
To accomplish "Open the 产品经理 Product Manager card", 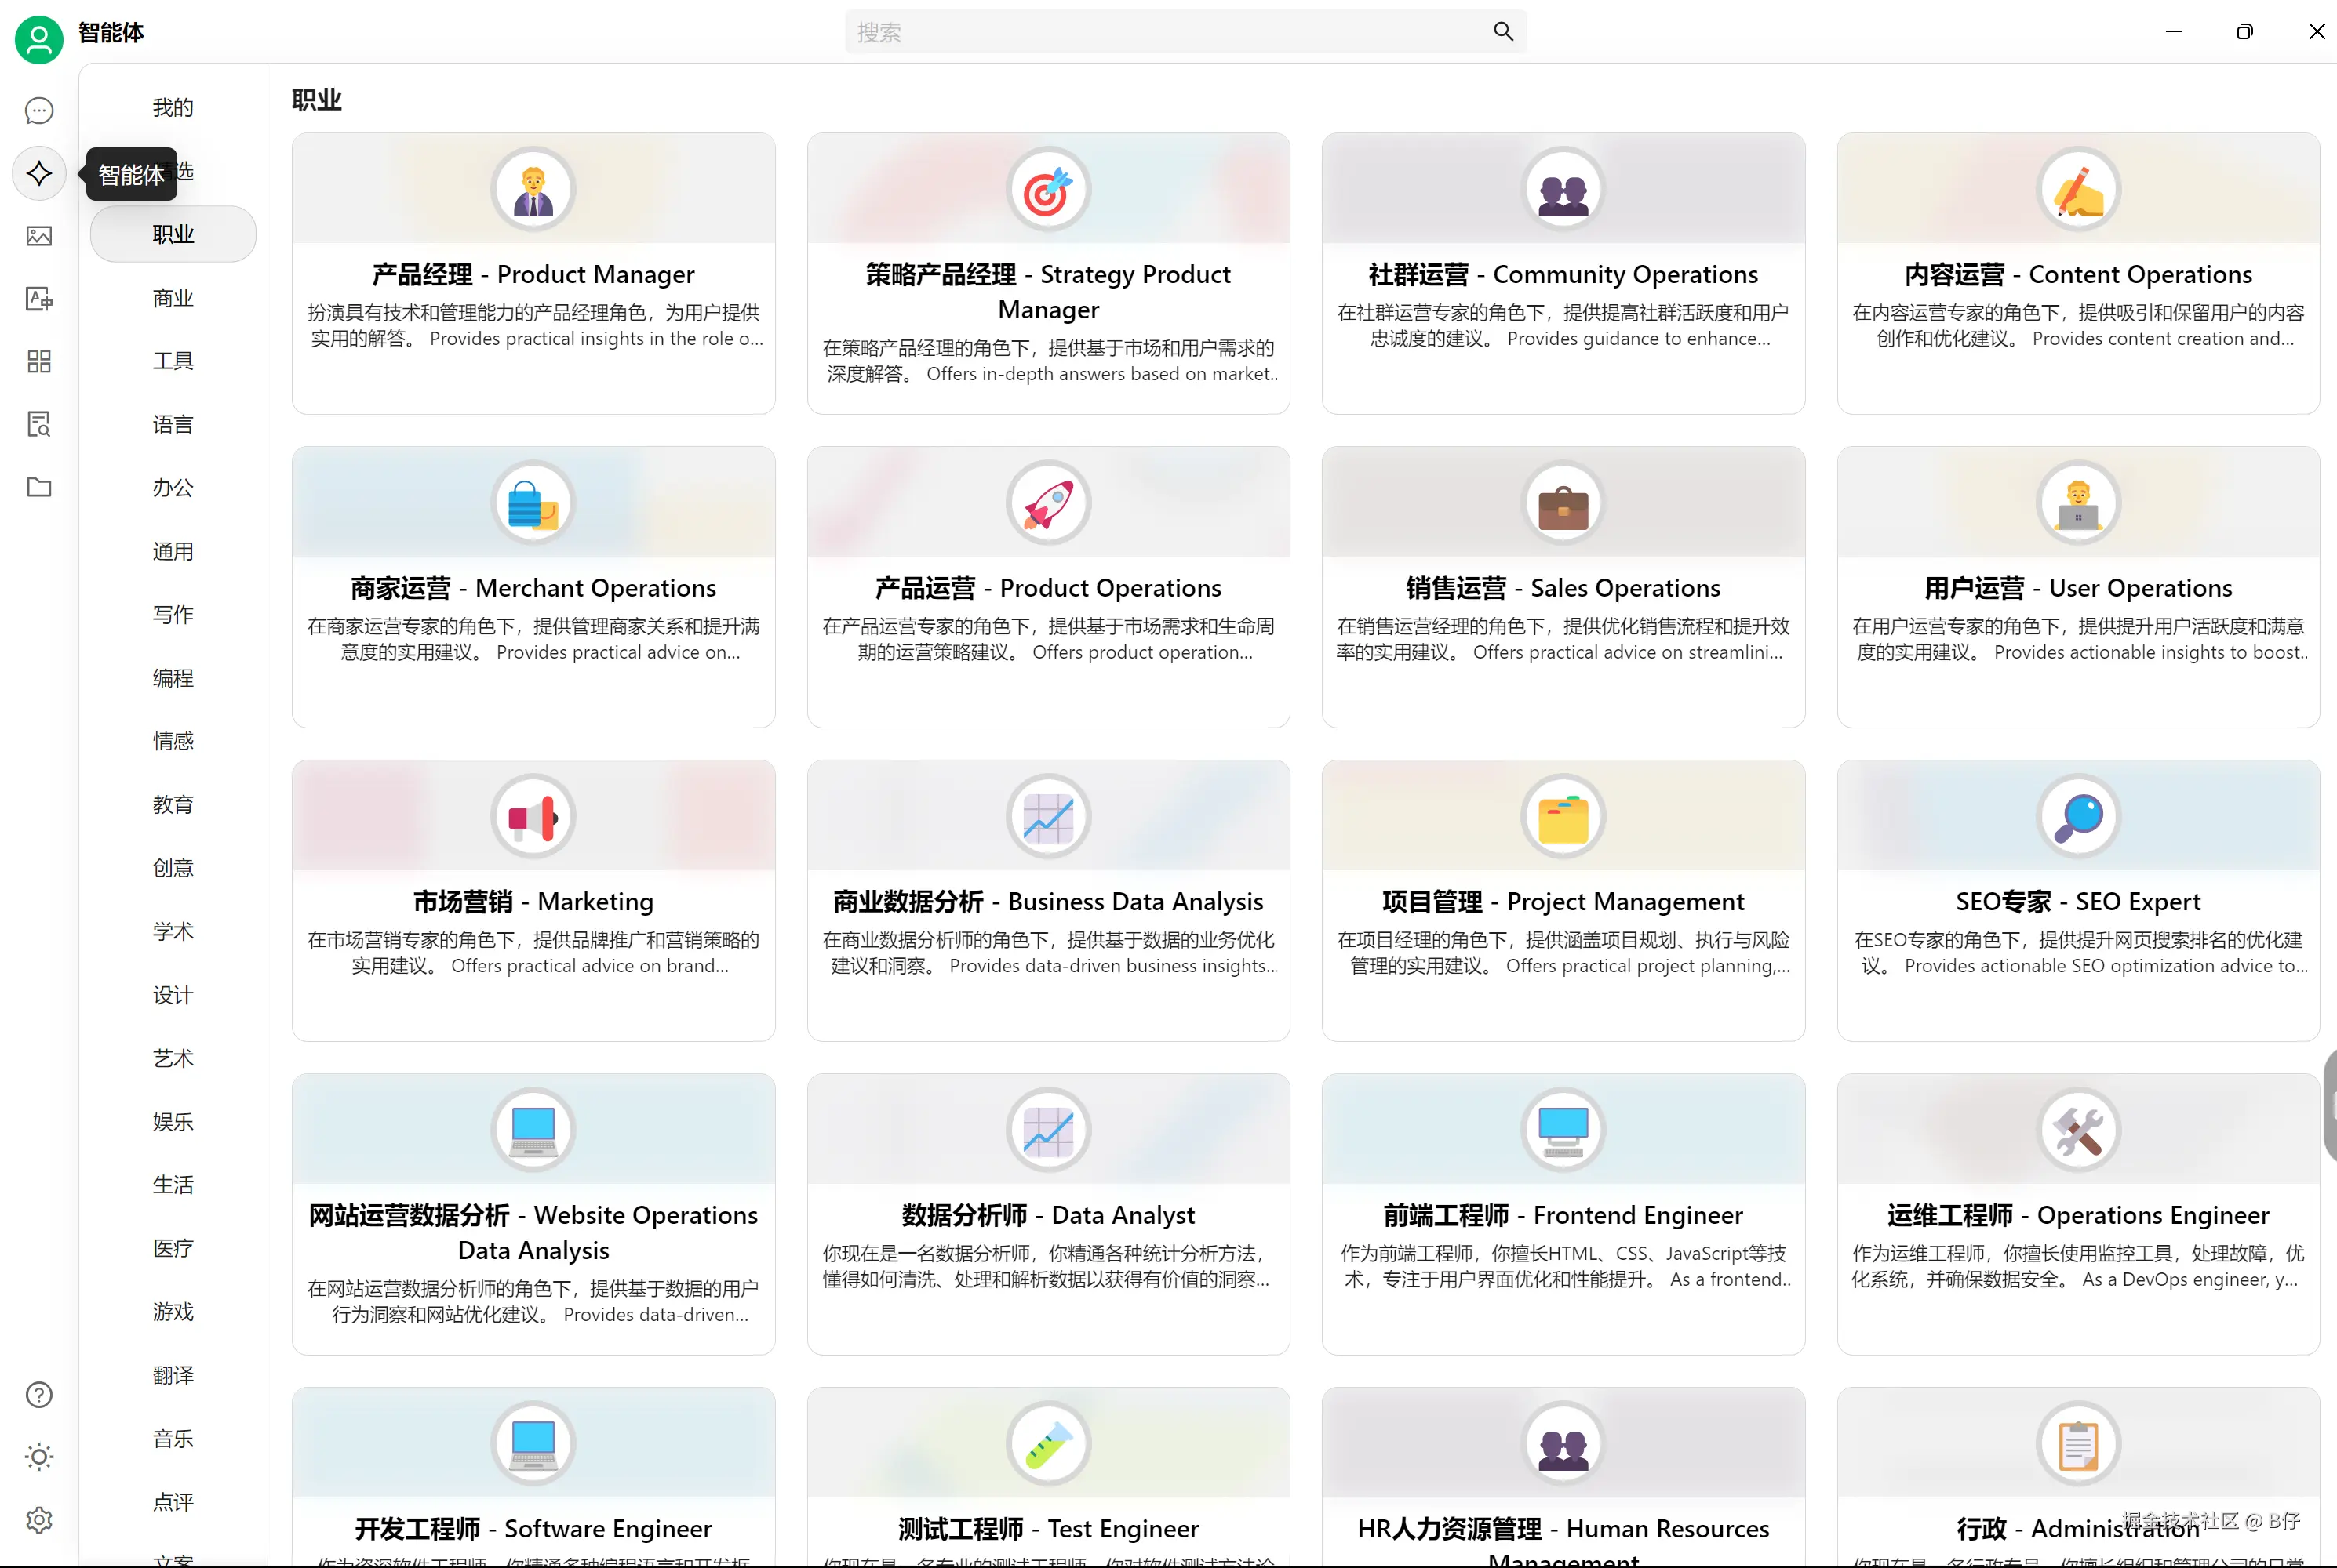I will 533,273.
